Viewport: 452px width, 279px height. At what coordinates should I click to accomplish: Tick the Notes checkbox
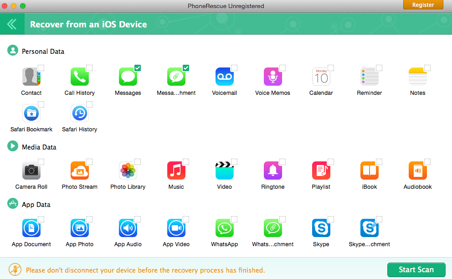(427, 68)
